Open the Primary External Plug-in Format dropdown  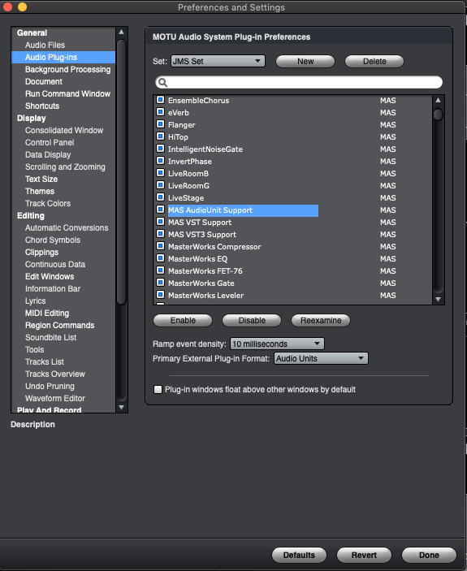click(321, 358)
